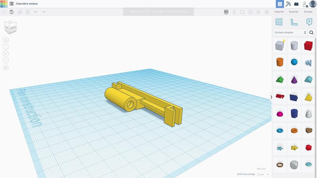The height and width of the screenshot is (178, 317).
Task: Select the Ruler tool
Action: (294, 22)
